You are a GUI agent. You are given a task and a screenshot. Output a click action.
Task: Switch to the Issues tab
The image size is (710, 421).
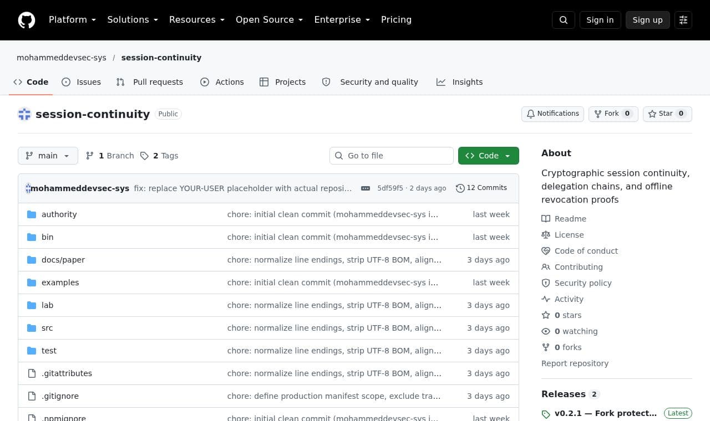pyautogui.click(x=81, y=82)
